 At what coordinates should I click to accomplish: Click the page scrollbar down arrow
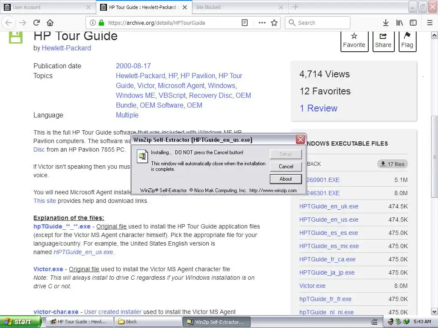435,311
